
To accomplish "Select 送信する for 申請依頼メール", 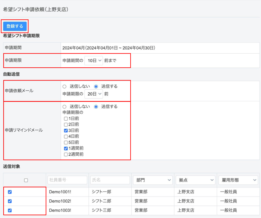I will 96,86.
